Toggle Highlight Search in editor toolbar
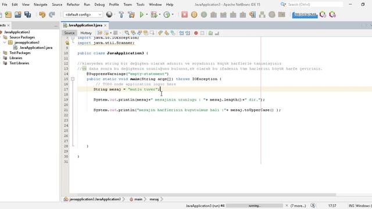This screenshot has height=209, width=372. click(x=146, y=33)
